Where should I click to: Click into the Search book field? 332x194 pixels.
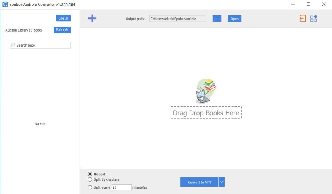[x=40, y=45]
